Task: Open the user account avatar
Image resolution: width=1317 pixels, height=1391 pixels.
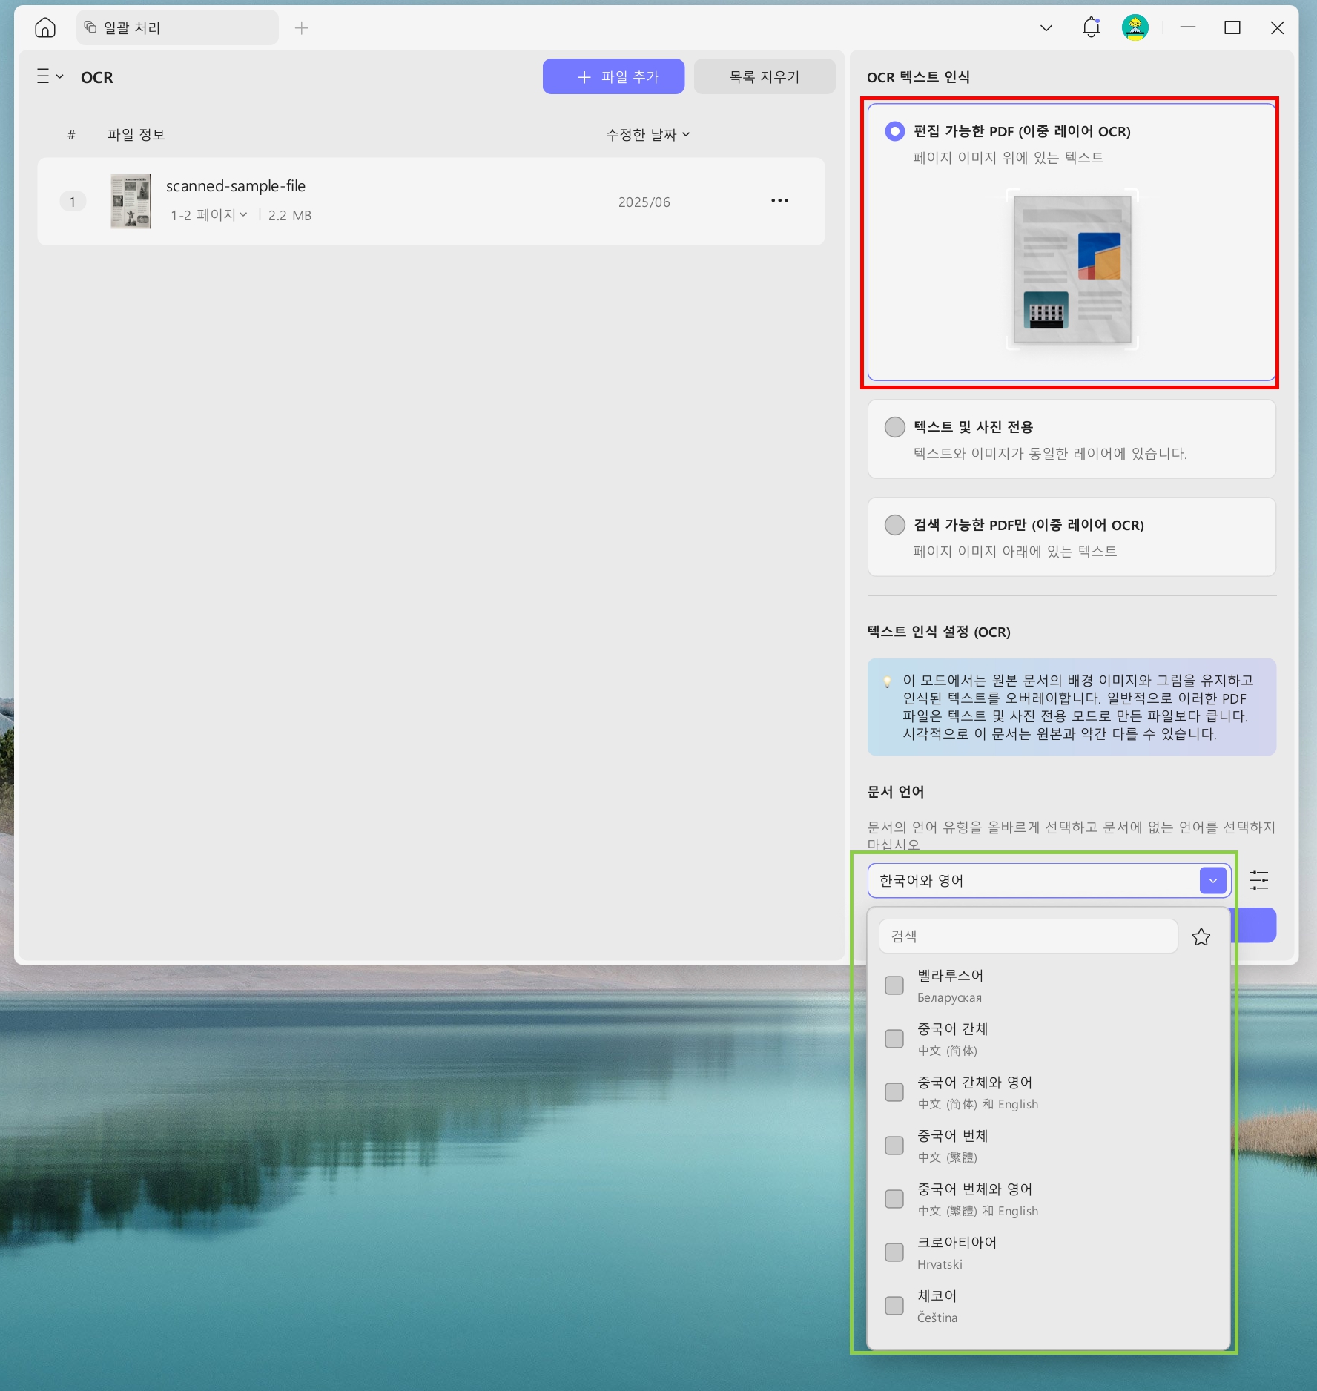Action: (x=1135, y=27)
